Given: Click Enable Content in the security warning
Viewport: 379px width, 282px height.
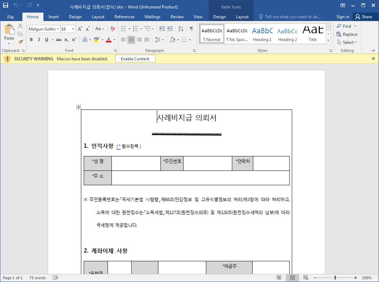Looking at the screenshot, I should [135, 59].
